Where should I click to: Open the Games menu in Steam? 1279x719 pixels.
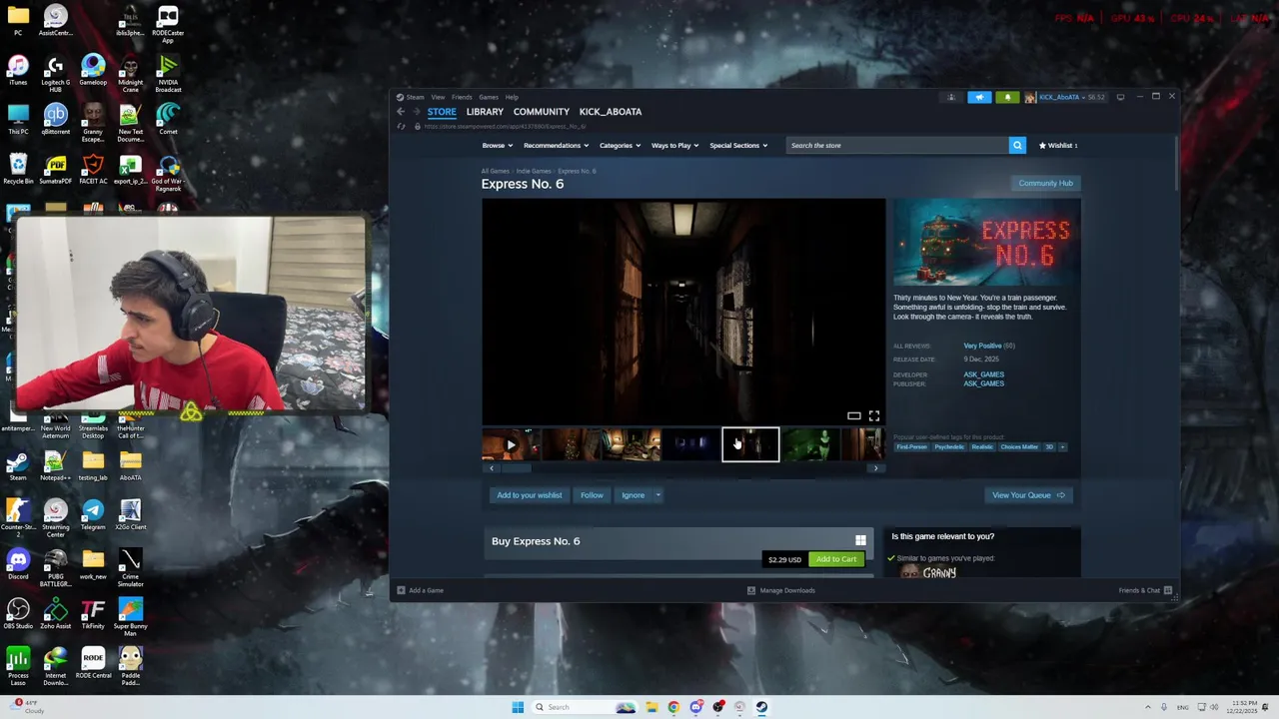(489, 97)
